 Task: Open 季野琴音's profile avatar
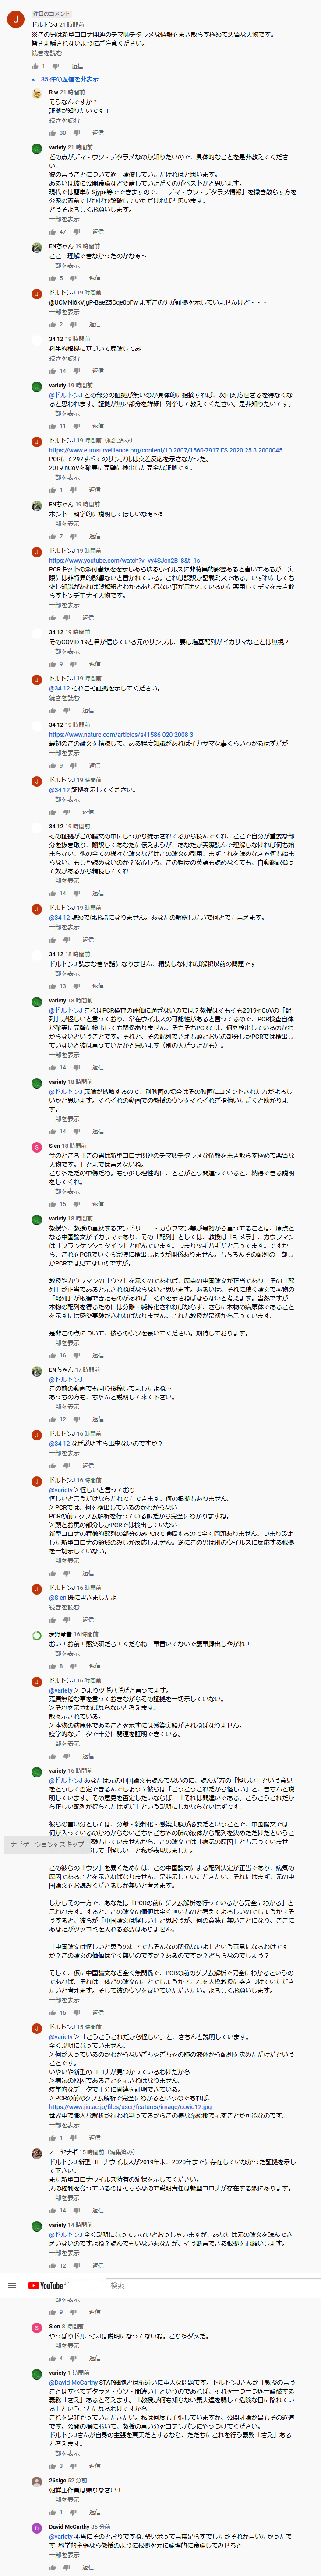[x=37, y=1635]
